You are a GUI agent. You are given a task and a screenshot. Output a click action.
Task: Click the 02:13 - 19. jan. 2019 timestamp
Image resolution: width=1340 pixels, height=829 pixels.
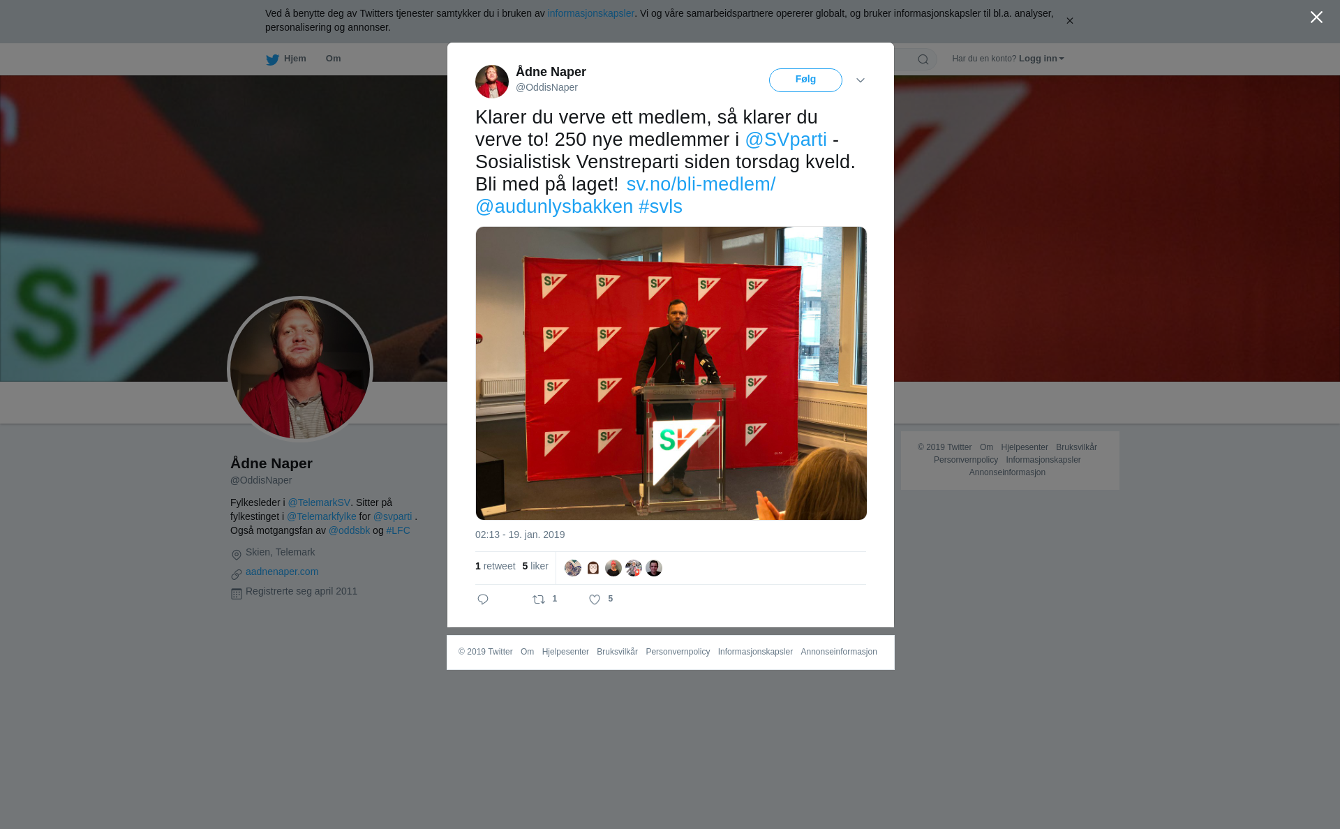[520, 535]
